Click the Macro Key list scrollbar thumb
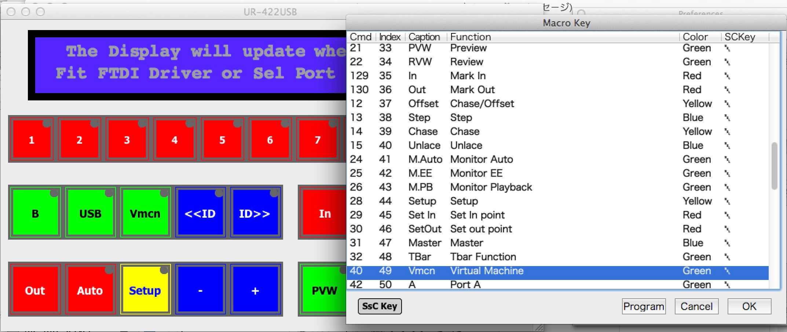 click(x=775, y=166)
